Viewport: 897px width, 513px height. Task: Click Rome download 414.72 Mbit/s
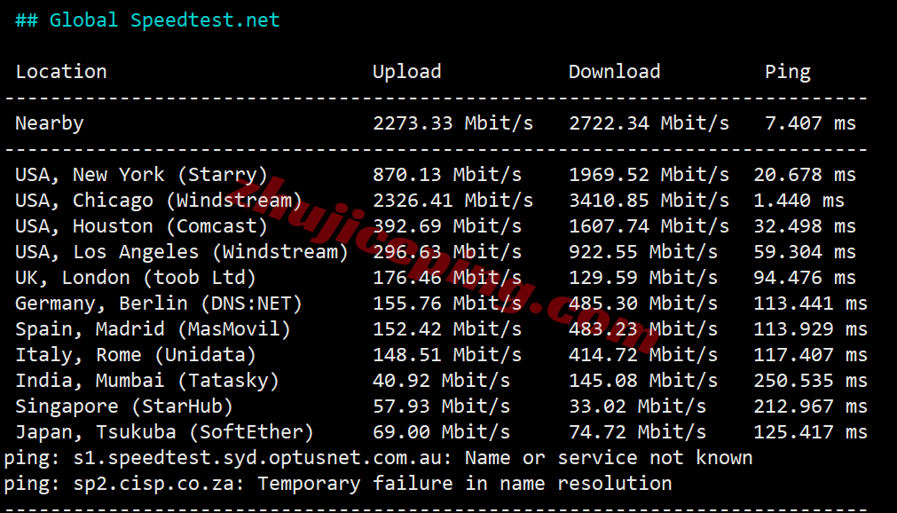pyautogui.click(x=643, y=355)
